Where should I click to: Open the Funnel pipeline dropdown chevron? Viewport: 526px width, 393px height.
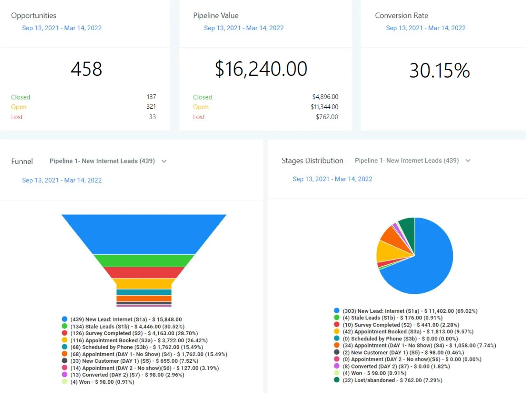(x=164, y=161)
